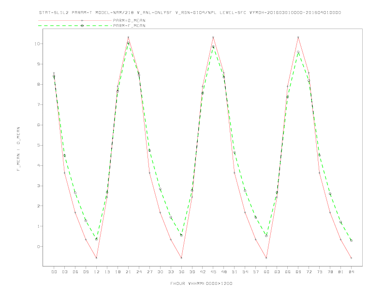
Task: Click y-axis tick label 0
Action: pos(39,246)
